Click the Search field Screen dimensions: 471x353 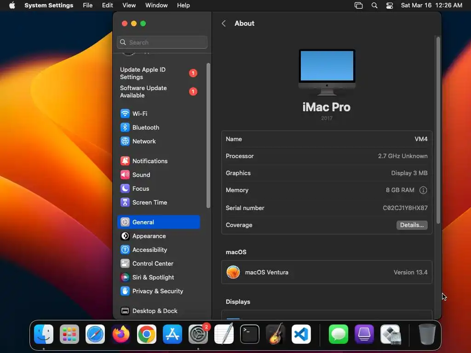[162, 42]
